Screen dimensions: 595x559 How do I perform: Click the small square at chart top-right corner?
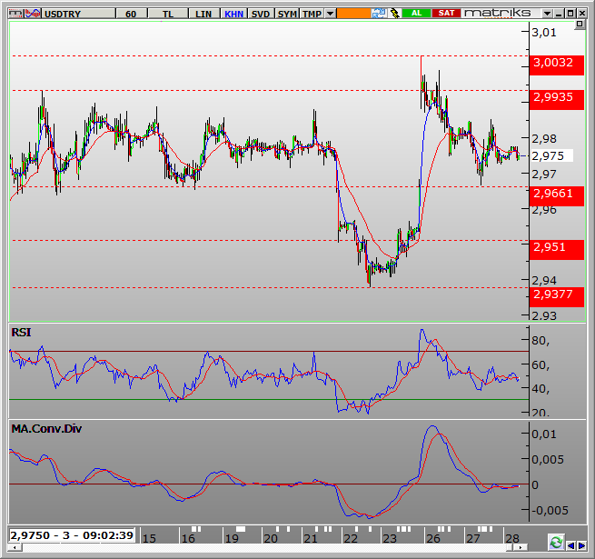click(580, 25)
